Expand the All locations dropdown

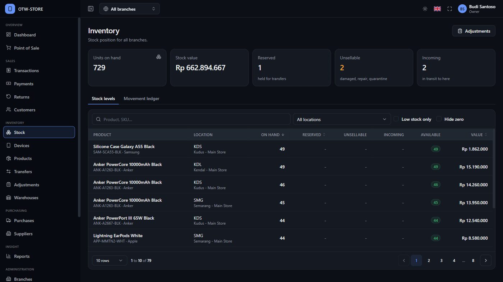(342, 119)
